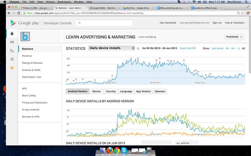Select the Android Version tab
This screenshot has height=156, width=251.
78,91
